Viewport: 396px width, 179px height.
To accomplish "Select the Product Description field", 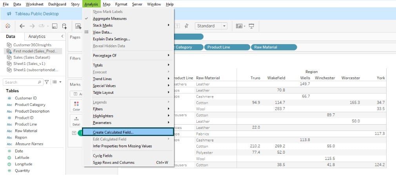I will [32, 111].
